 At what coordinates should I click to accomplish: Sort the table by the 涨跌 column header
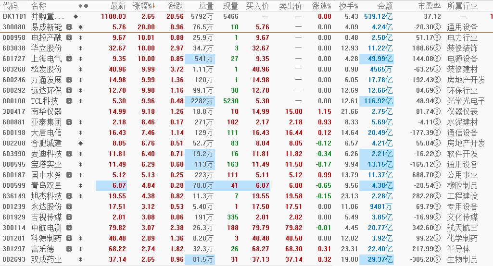click(x=176, y=6)
